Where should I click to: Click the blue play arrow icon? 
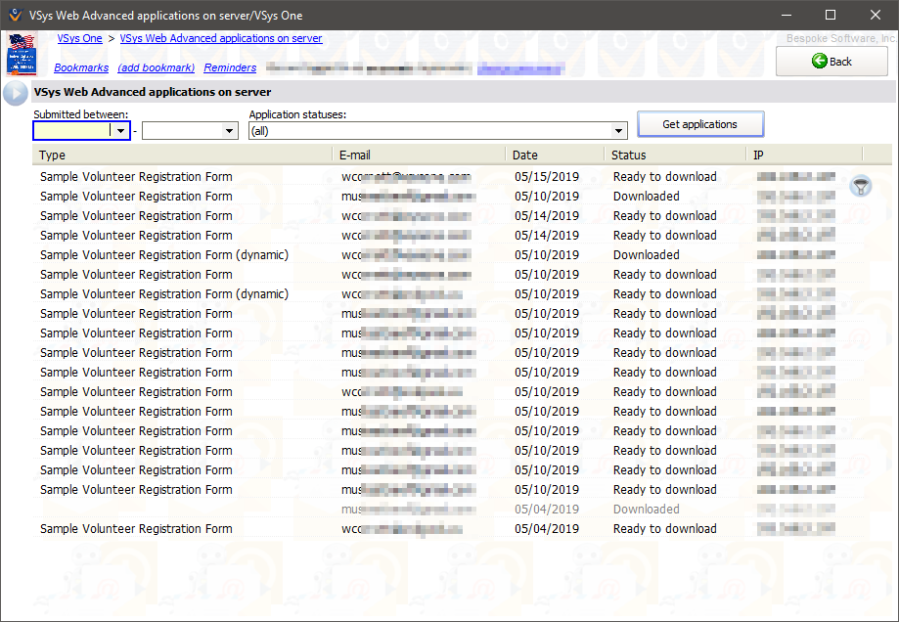[16, 93]
